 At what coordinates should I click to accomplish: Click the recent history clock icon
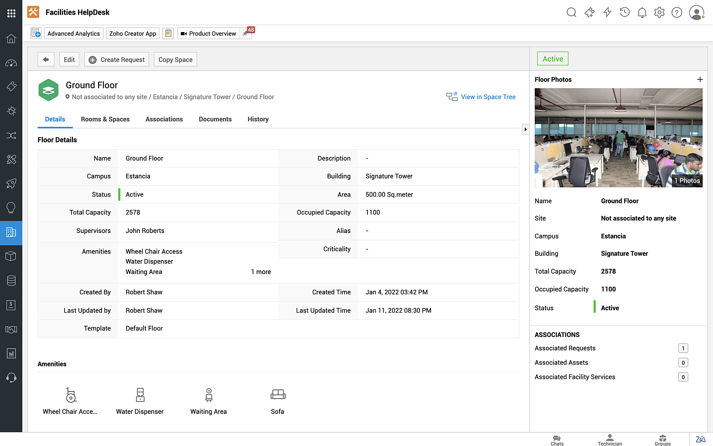(x=625, y=12)
